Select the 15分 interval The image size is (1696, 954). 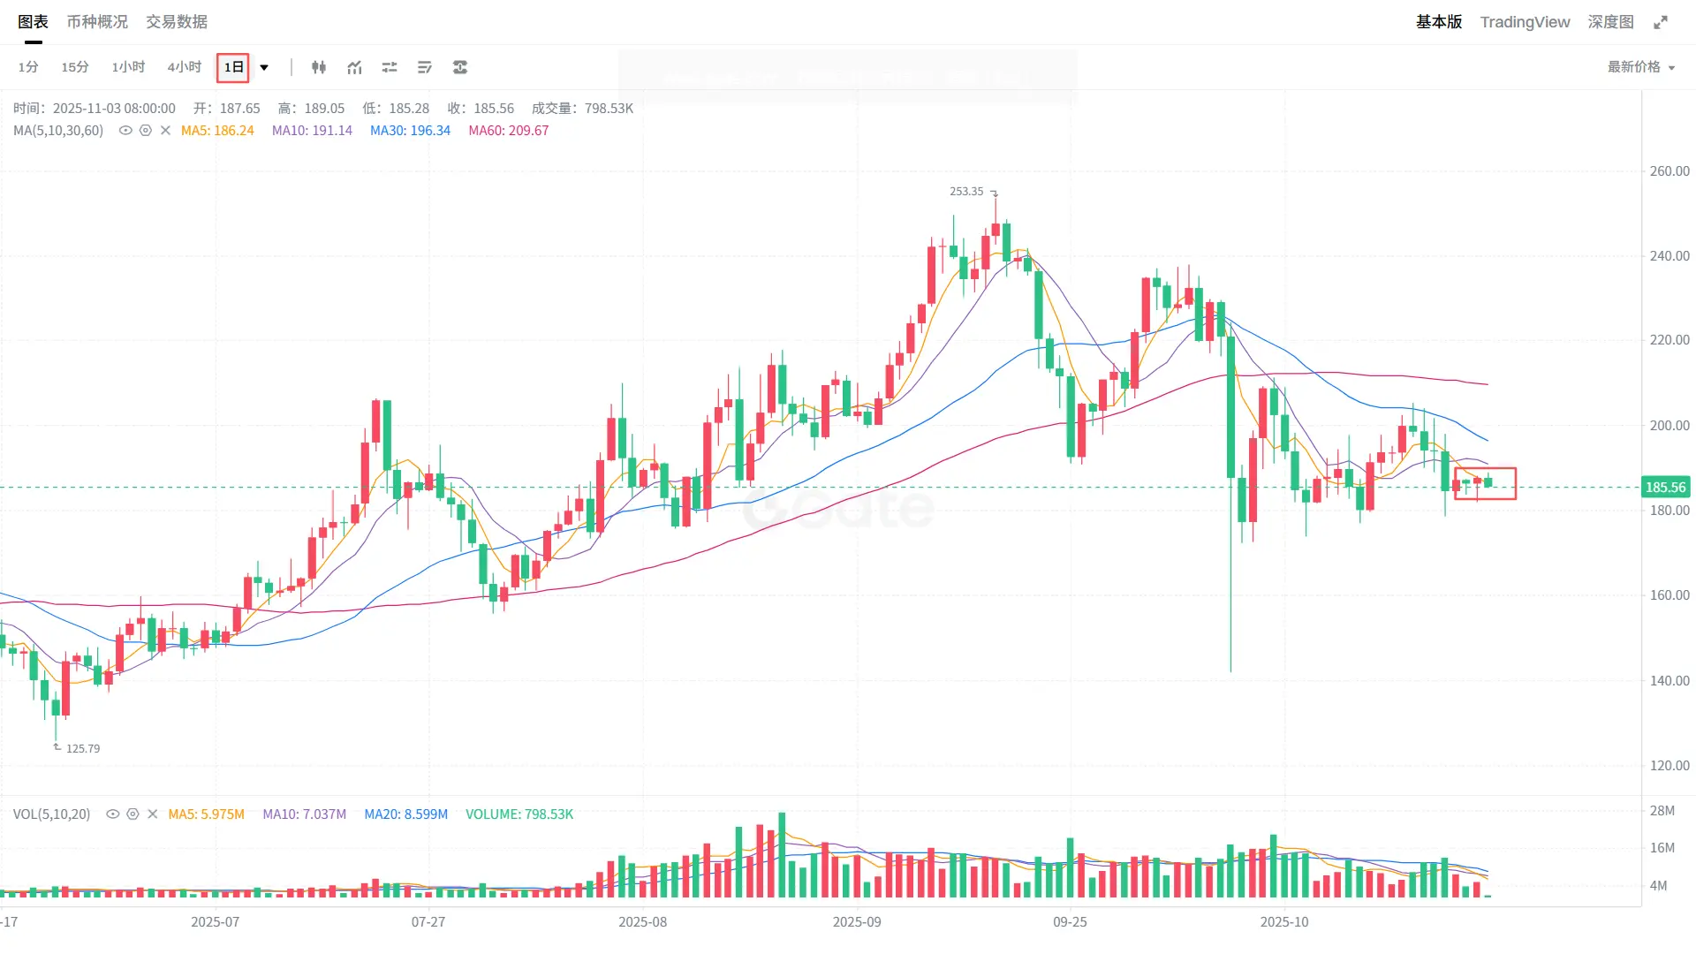click(75, 67)
